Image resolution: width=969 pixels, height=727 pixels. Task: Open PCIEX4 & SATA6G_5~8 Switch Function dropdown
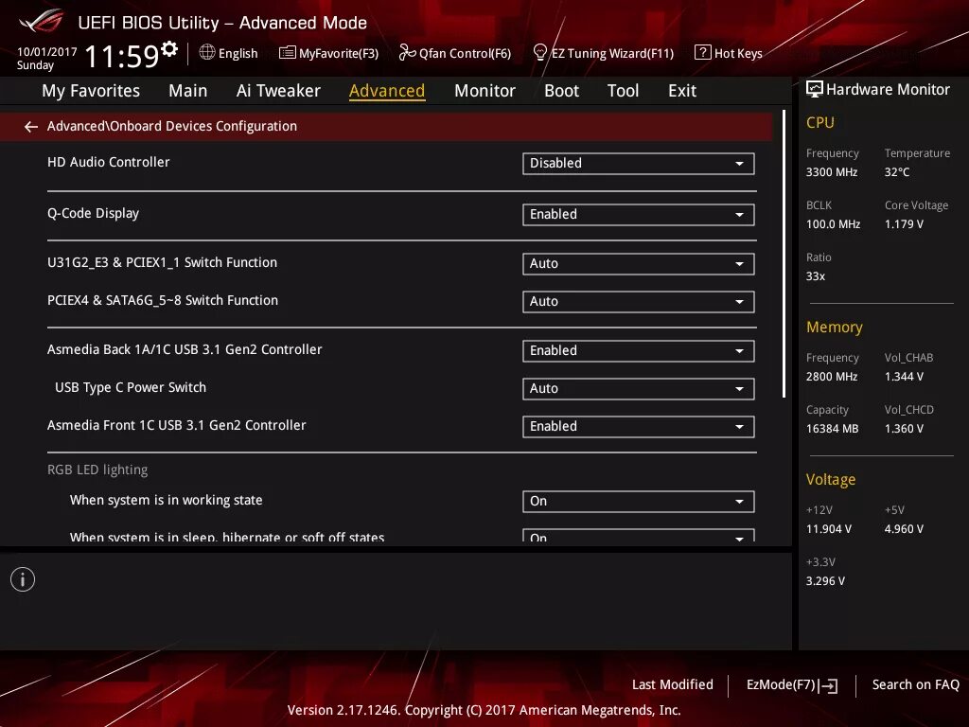tap(639, 302)
